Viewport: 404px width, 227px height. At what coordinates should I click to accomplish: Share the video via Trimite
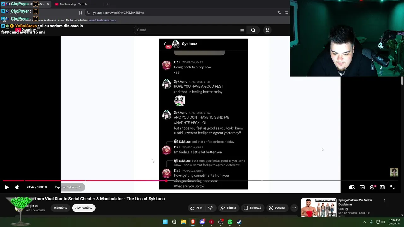coord(228,208)
